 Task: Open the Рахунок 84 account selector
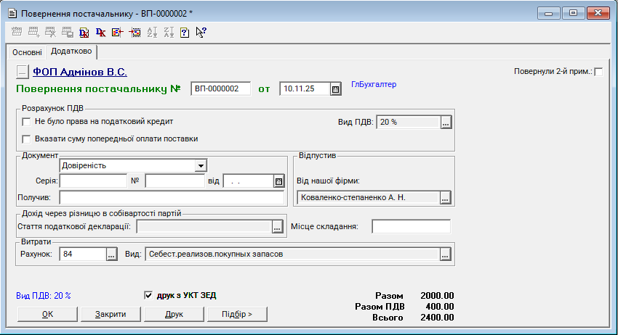coord(111,255)
